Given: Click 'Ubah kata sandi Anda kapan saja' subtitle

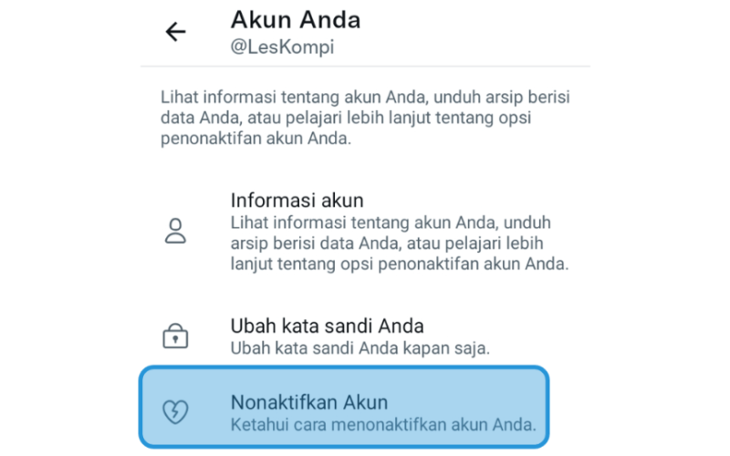Looking at the screenshot, I should [360, 348].
